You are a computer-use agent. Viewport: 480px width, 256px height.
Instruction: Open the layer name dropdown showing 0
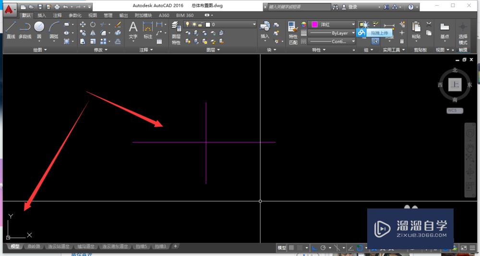tap(220, 24)
